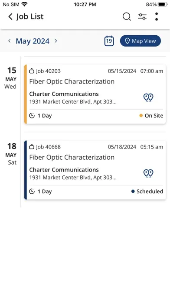Select the 18 May Sat date marker
This screenshot has height=303, width=170.
(x=11, y=154)
